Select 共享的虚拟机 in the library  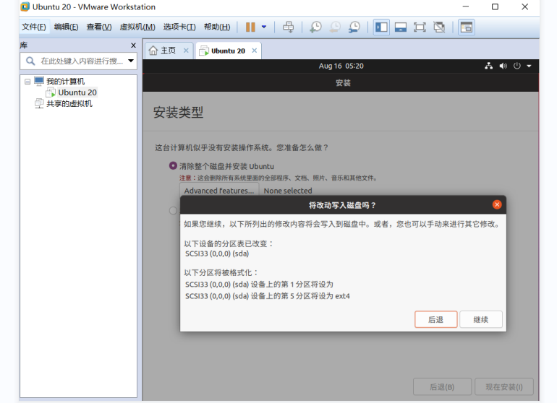click(x=69, y=103)
